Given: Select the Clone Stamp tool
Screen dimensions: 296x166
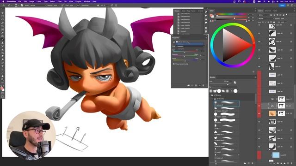Looking at the screenshot, I should [2, 43].
